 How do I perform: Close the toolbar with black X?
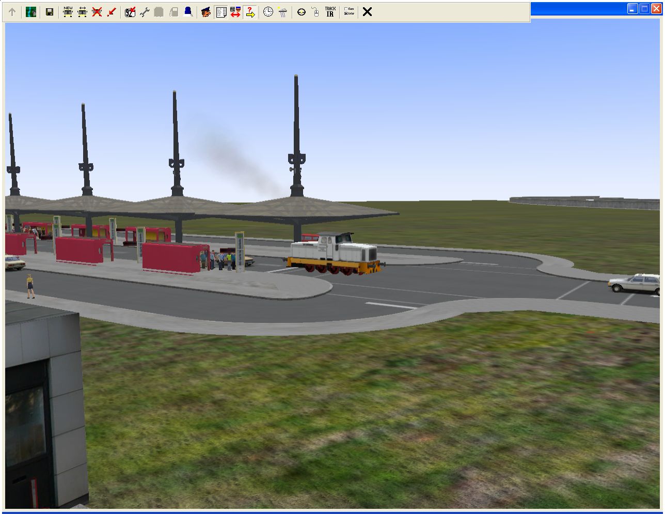click(367, 12)
